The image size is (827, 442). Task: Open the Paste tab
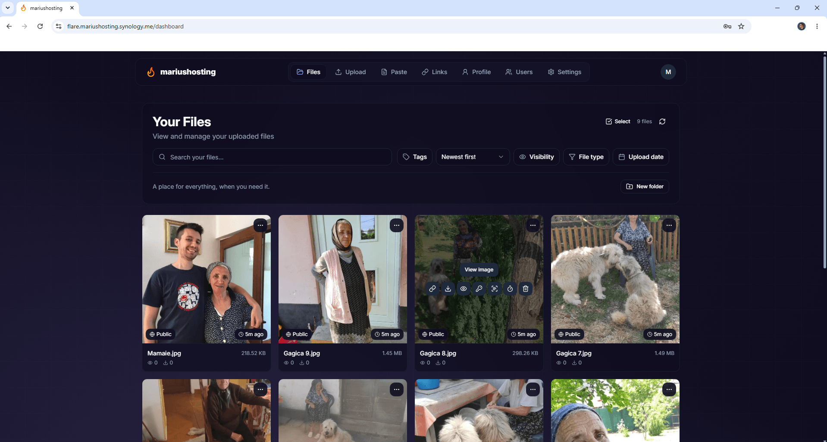tap(394, 72)
